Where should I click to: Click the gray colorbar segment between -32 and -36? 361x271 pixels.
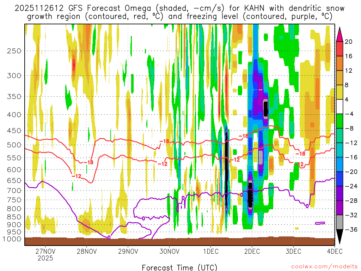339,222
